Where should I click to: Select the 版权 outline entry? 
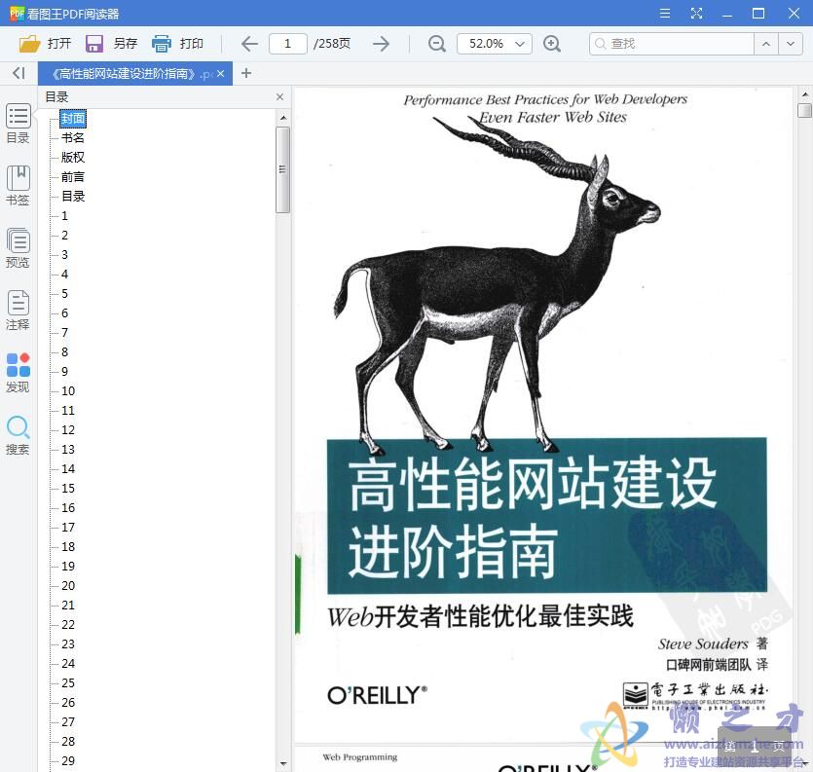tap(73, 157)
